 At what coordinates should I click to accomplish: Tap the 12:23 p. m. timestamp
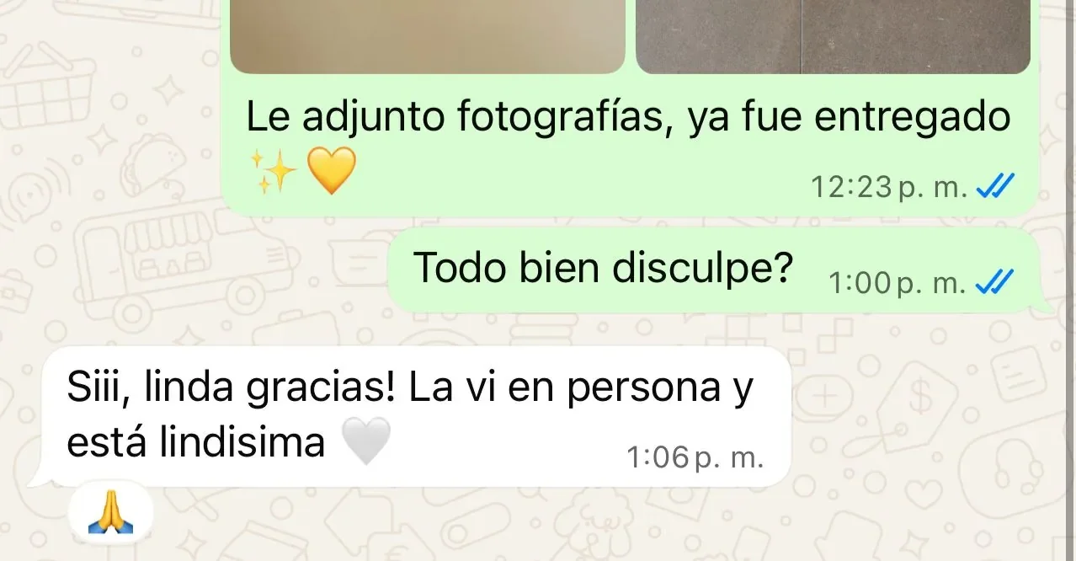(889, 186)
